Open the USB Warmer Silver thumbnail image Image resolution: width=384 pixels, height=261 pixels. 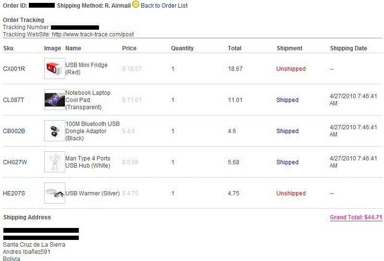click(55, 193)
